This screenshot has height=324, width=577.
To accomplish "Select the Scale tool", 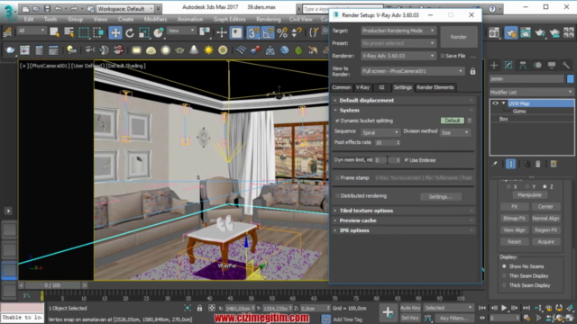I will 144,32.
